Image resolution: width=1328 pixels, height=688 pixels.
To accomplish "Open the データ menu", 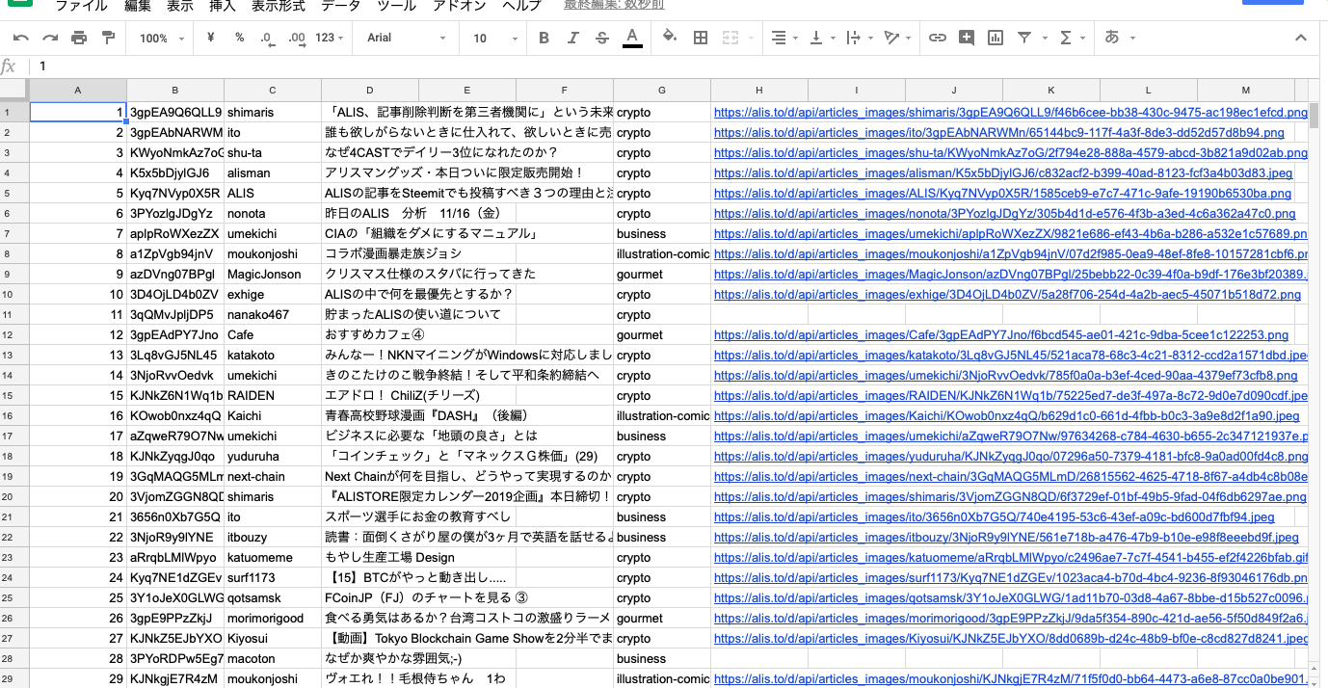I will pyautogui.click(x=340, y=6).
